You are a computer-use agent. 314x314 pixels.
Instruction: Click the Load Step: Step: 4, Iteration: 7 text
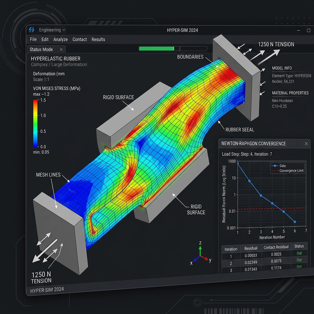click(x=247, y=154)
